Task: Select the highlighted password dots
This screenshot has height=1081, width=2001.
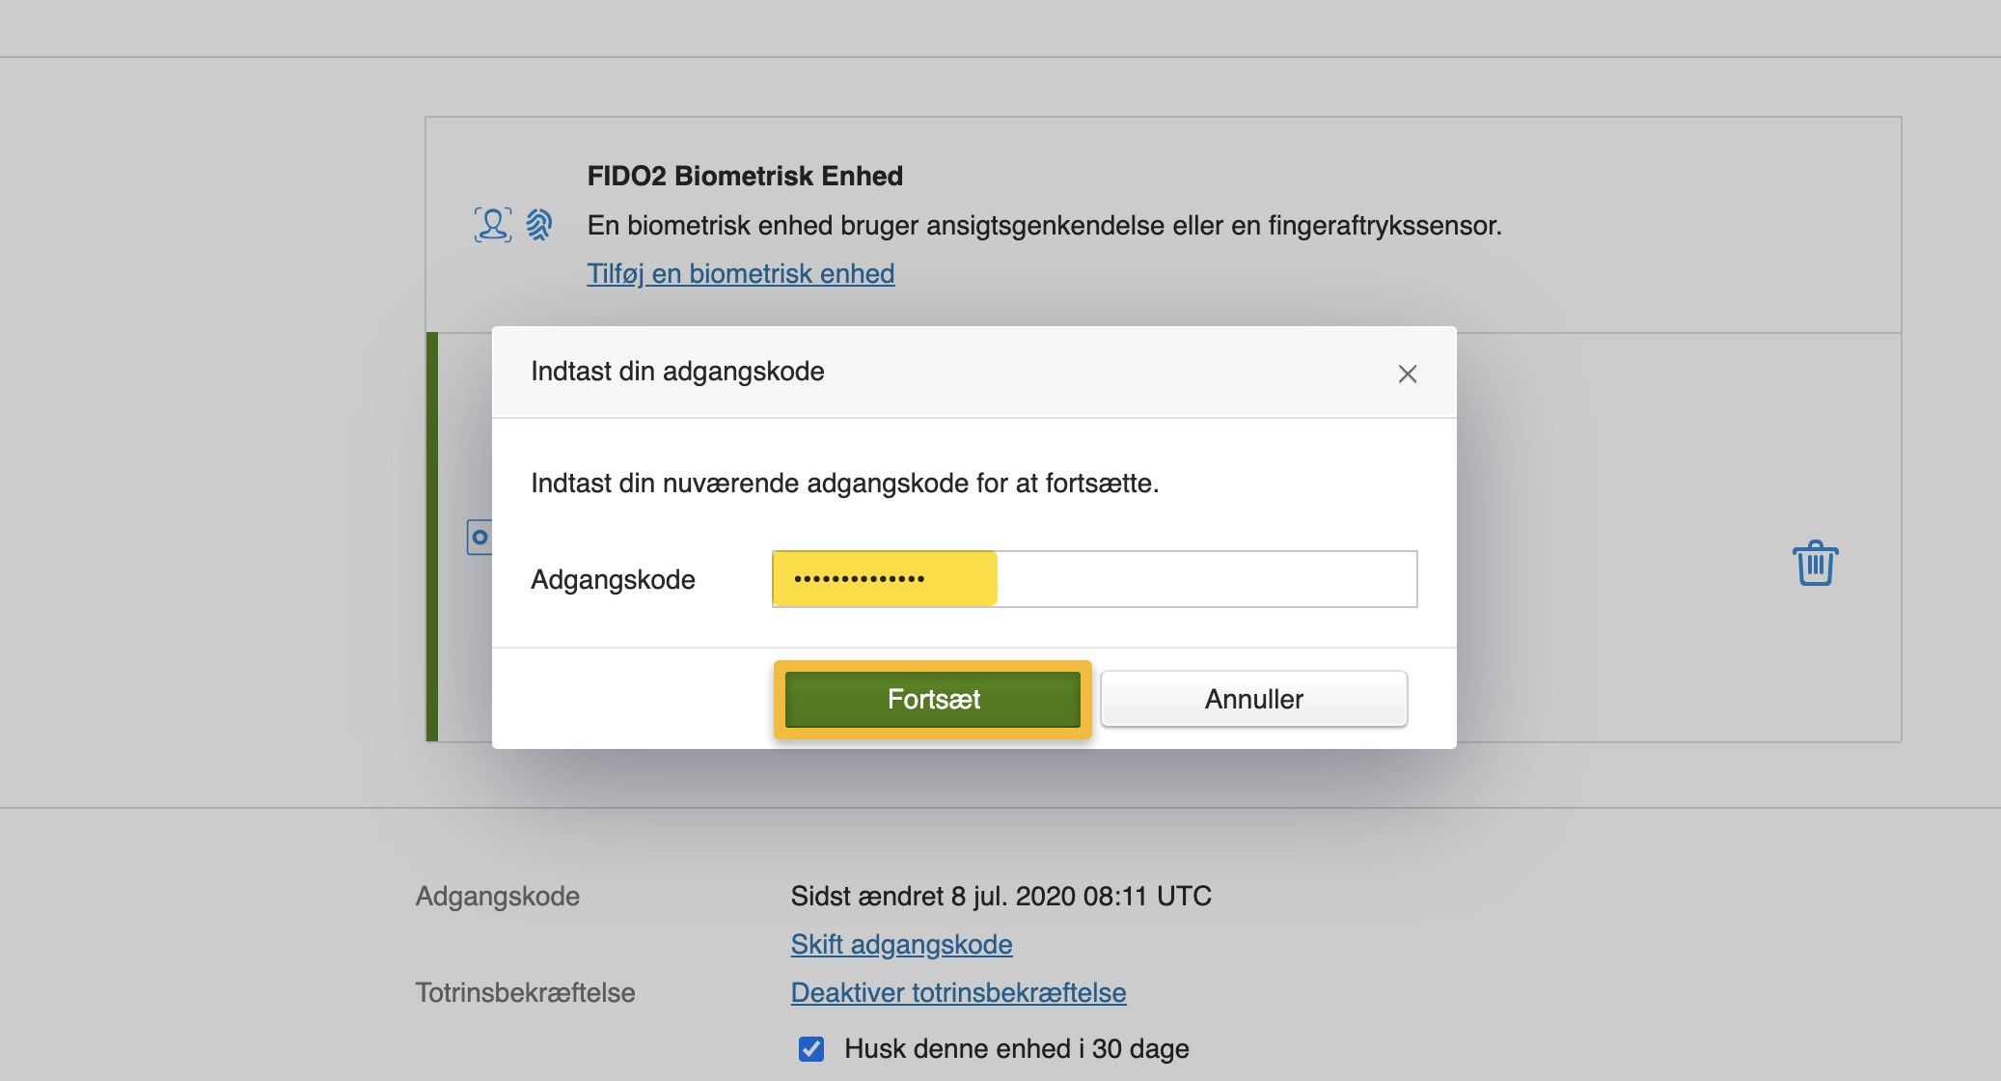Action: tap(883, 578)
